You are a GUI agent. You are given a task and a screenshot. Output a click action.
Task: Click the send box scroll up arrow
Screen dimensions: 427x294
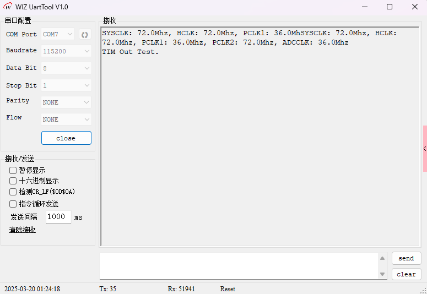[382, 258]
